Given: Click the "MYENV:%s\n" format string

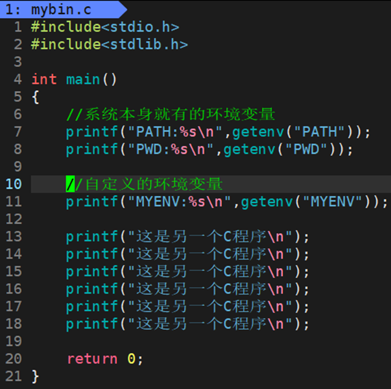Looking at the screenshot, I should (179, 202).
